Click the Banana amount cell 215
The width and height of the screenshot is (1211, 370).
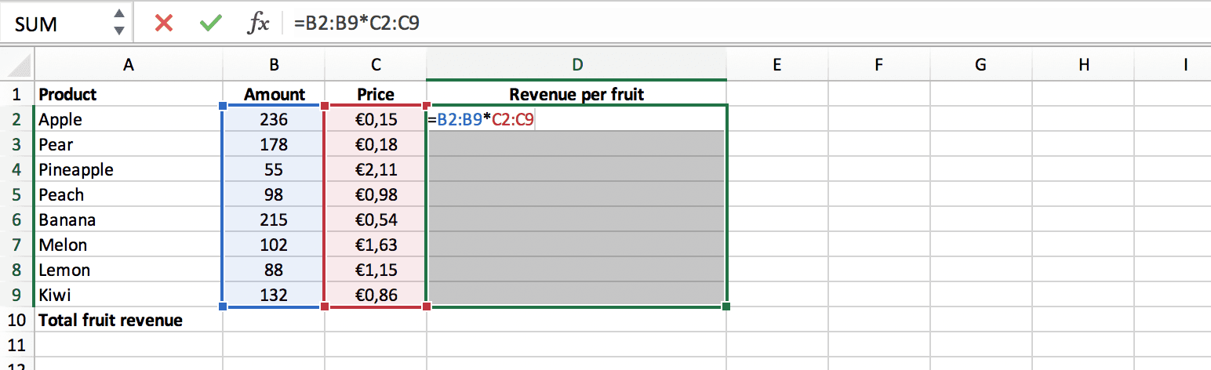[x=274, y=219]
